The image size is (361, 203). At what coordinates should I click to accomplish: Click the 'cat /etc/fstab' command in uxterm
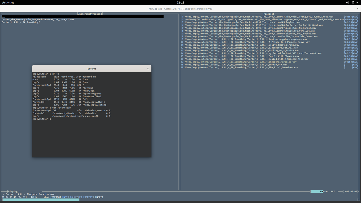52,108
